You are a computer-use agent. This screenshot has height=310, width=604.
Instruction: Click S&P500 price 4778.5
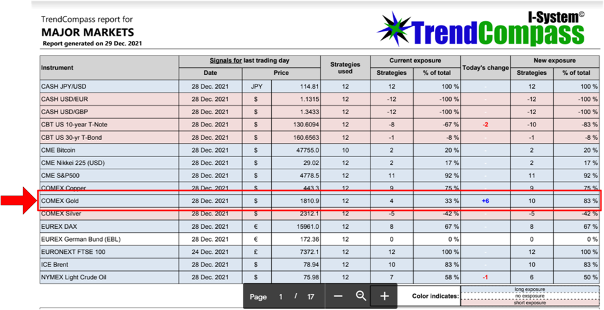(x=310, y=175)
